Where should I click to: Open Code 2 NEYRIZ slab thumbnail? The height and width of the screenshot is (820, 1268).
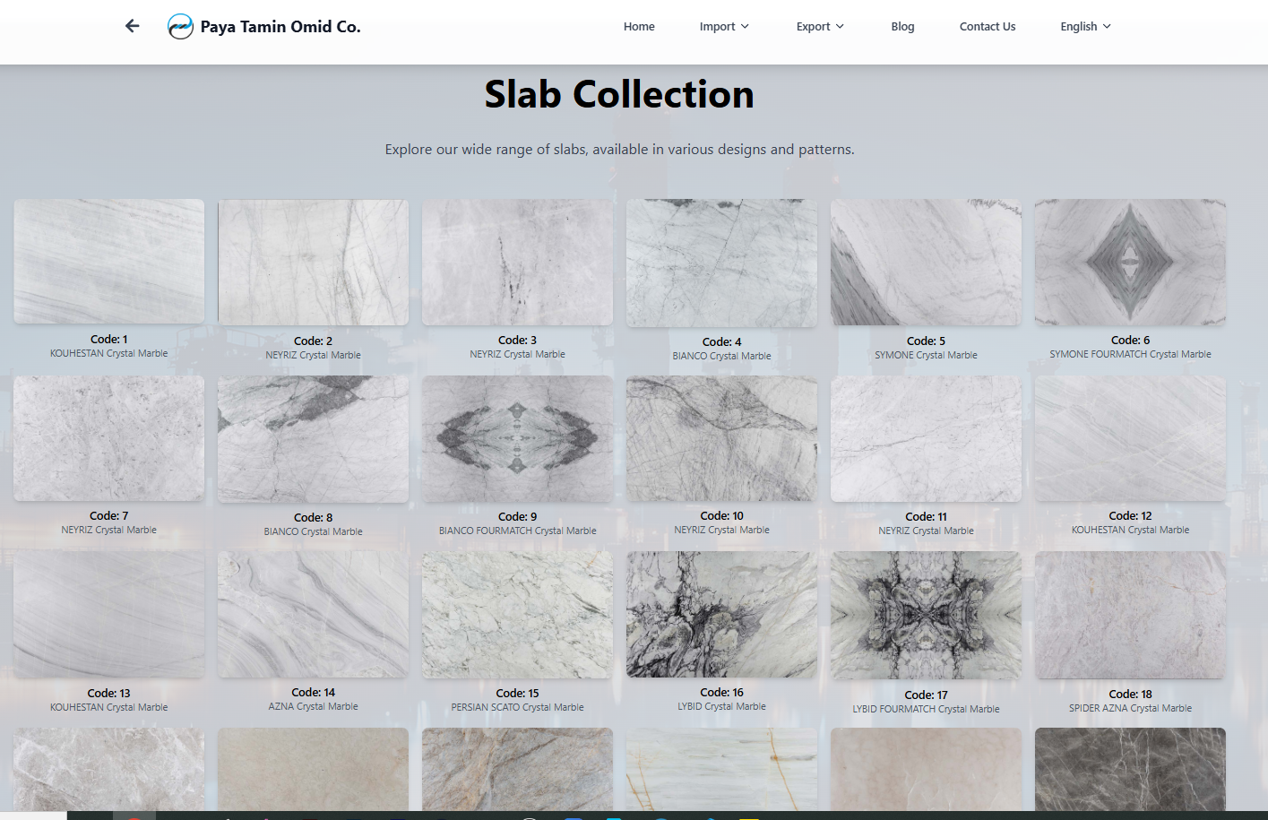click(314, 263)
